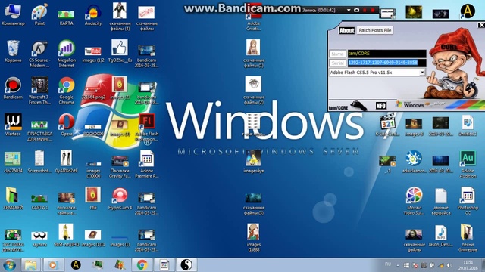Screen dimensions: 485x272
Task: Click the Patch Hosts File button
Action: [x=375, y=30]
